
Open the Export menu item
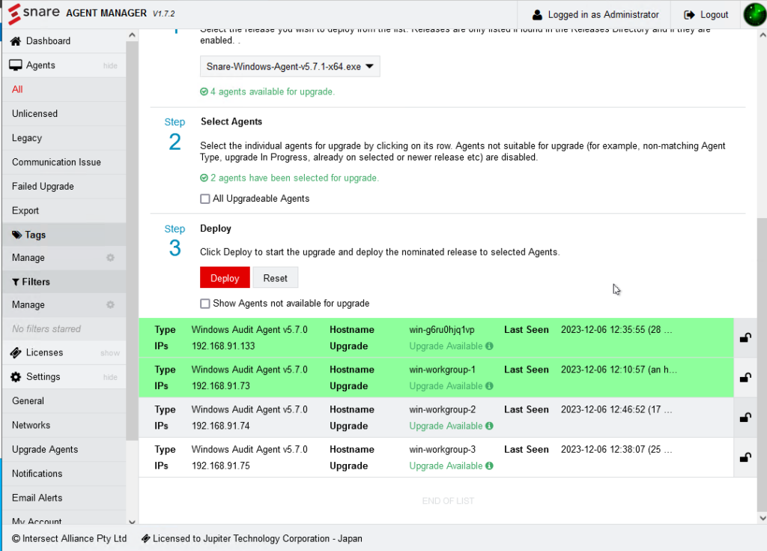click(x=64, y=211)
